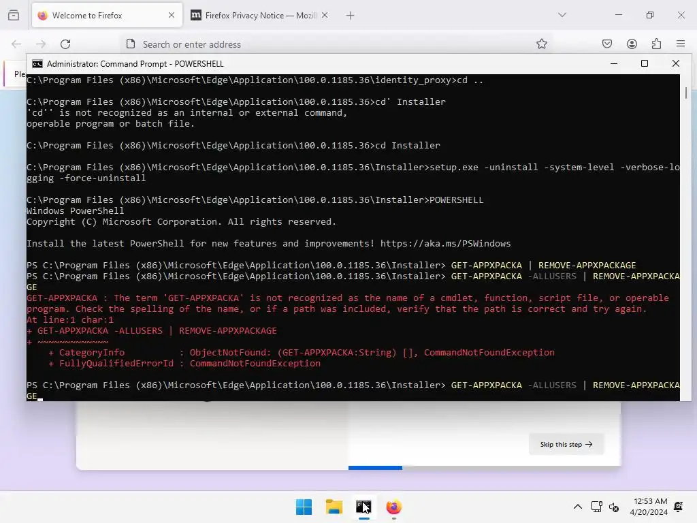Viewport: 697px width, 523px height.
Task: Open Firefox application hamburger menu
Action: [681, 44]
